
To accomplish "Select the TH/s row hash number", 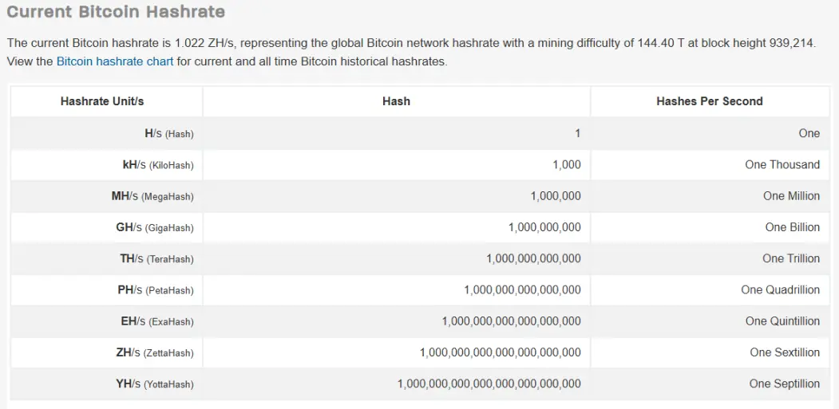I will coord(533,259).
